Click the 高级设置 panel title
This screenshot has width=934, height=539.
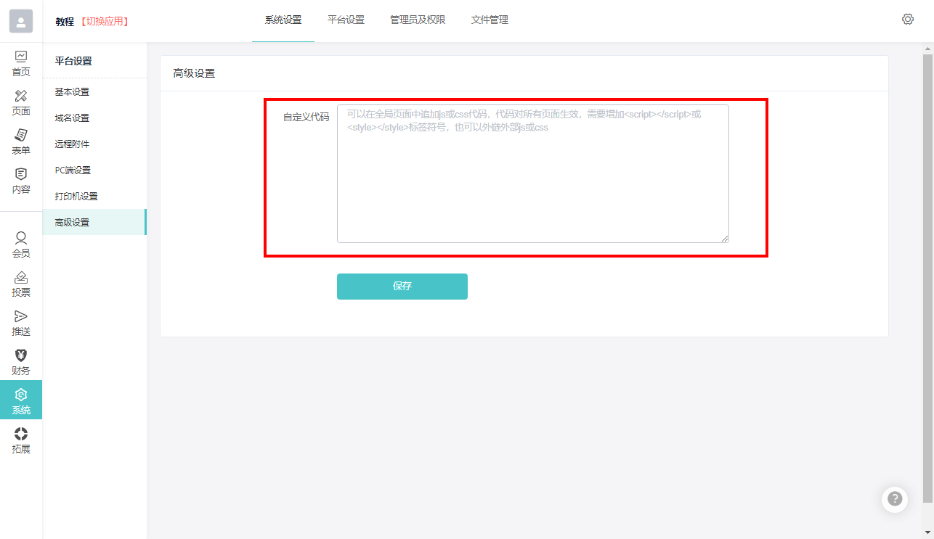tap(194, 73)
